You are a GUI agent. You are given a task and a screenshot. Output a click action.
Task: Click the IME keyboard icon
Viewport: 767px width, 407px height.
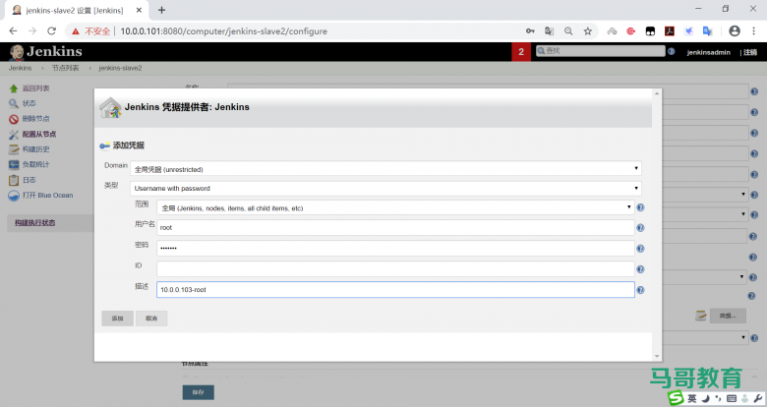click(x=732, y=399)
